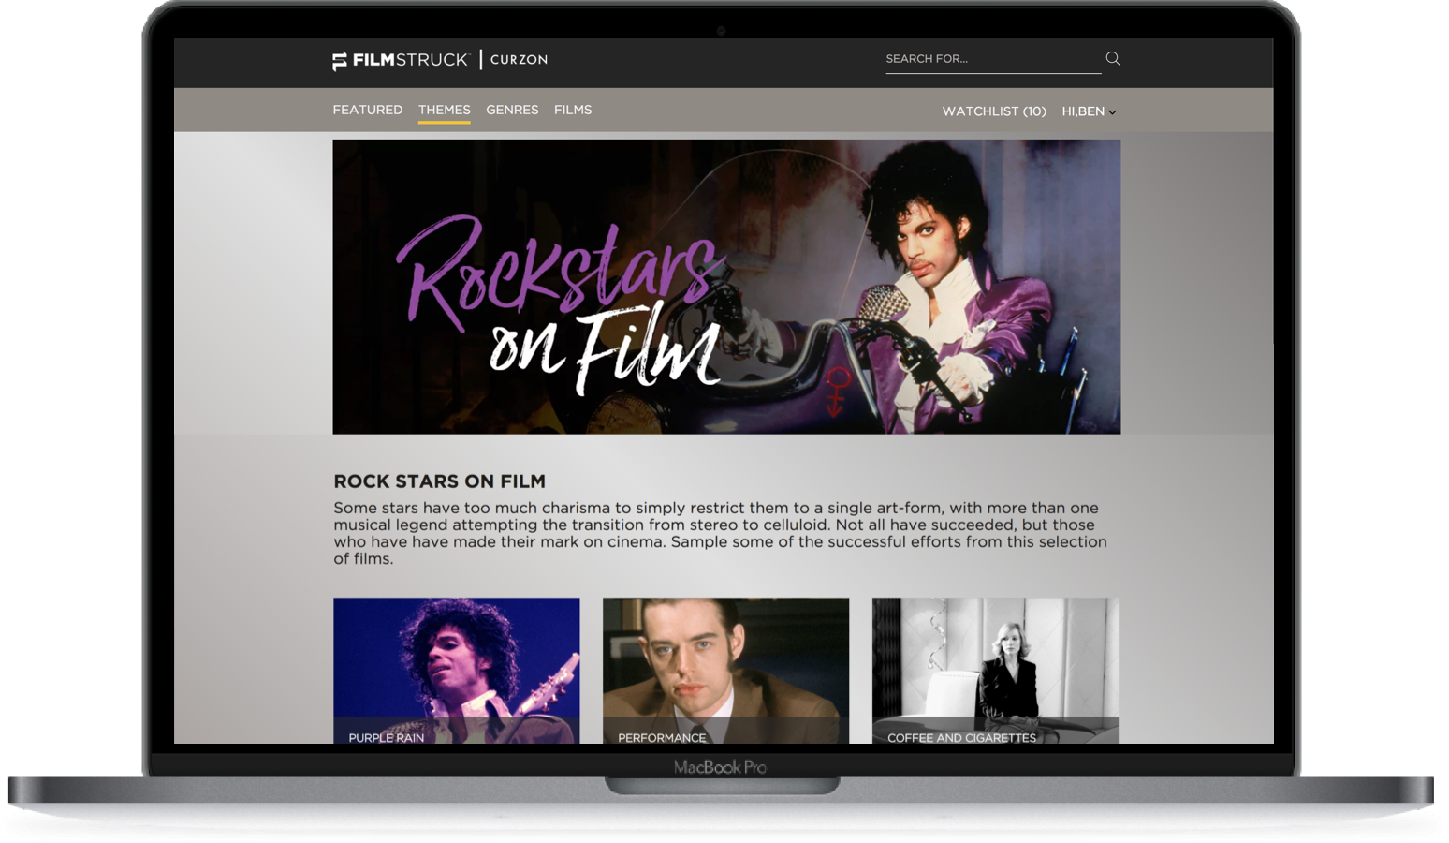Click the search magnifying glass icon
Image resolution: width=1449 pixels, height=843 pixels.
[x=1112, y=59]
